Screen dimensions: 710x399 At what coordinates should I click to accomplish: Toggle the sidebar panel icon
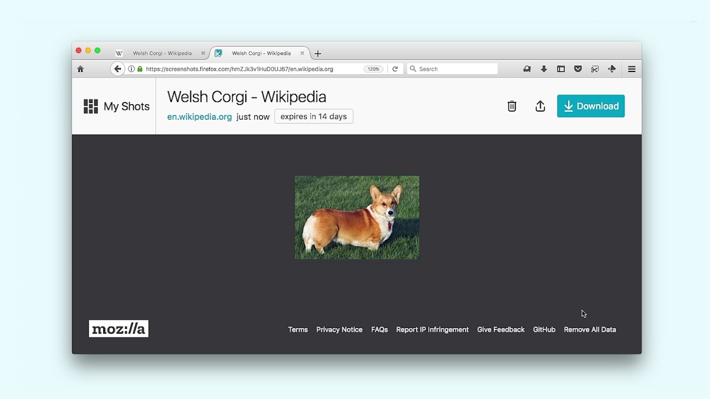coord(561,69)
